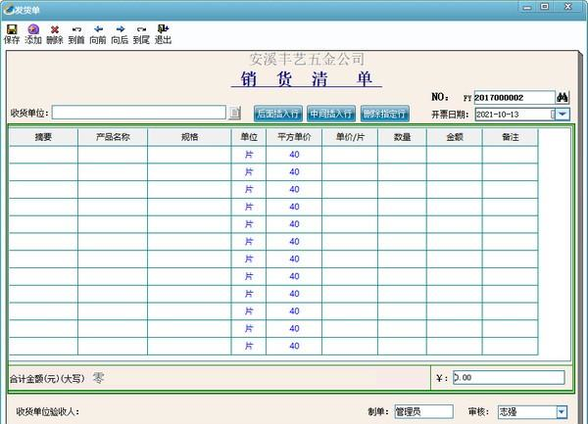Click the 收货单位 input field
588x424 pixels.
click(139, 113)
